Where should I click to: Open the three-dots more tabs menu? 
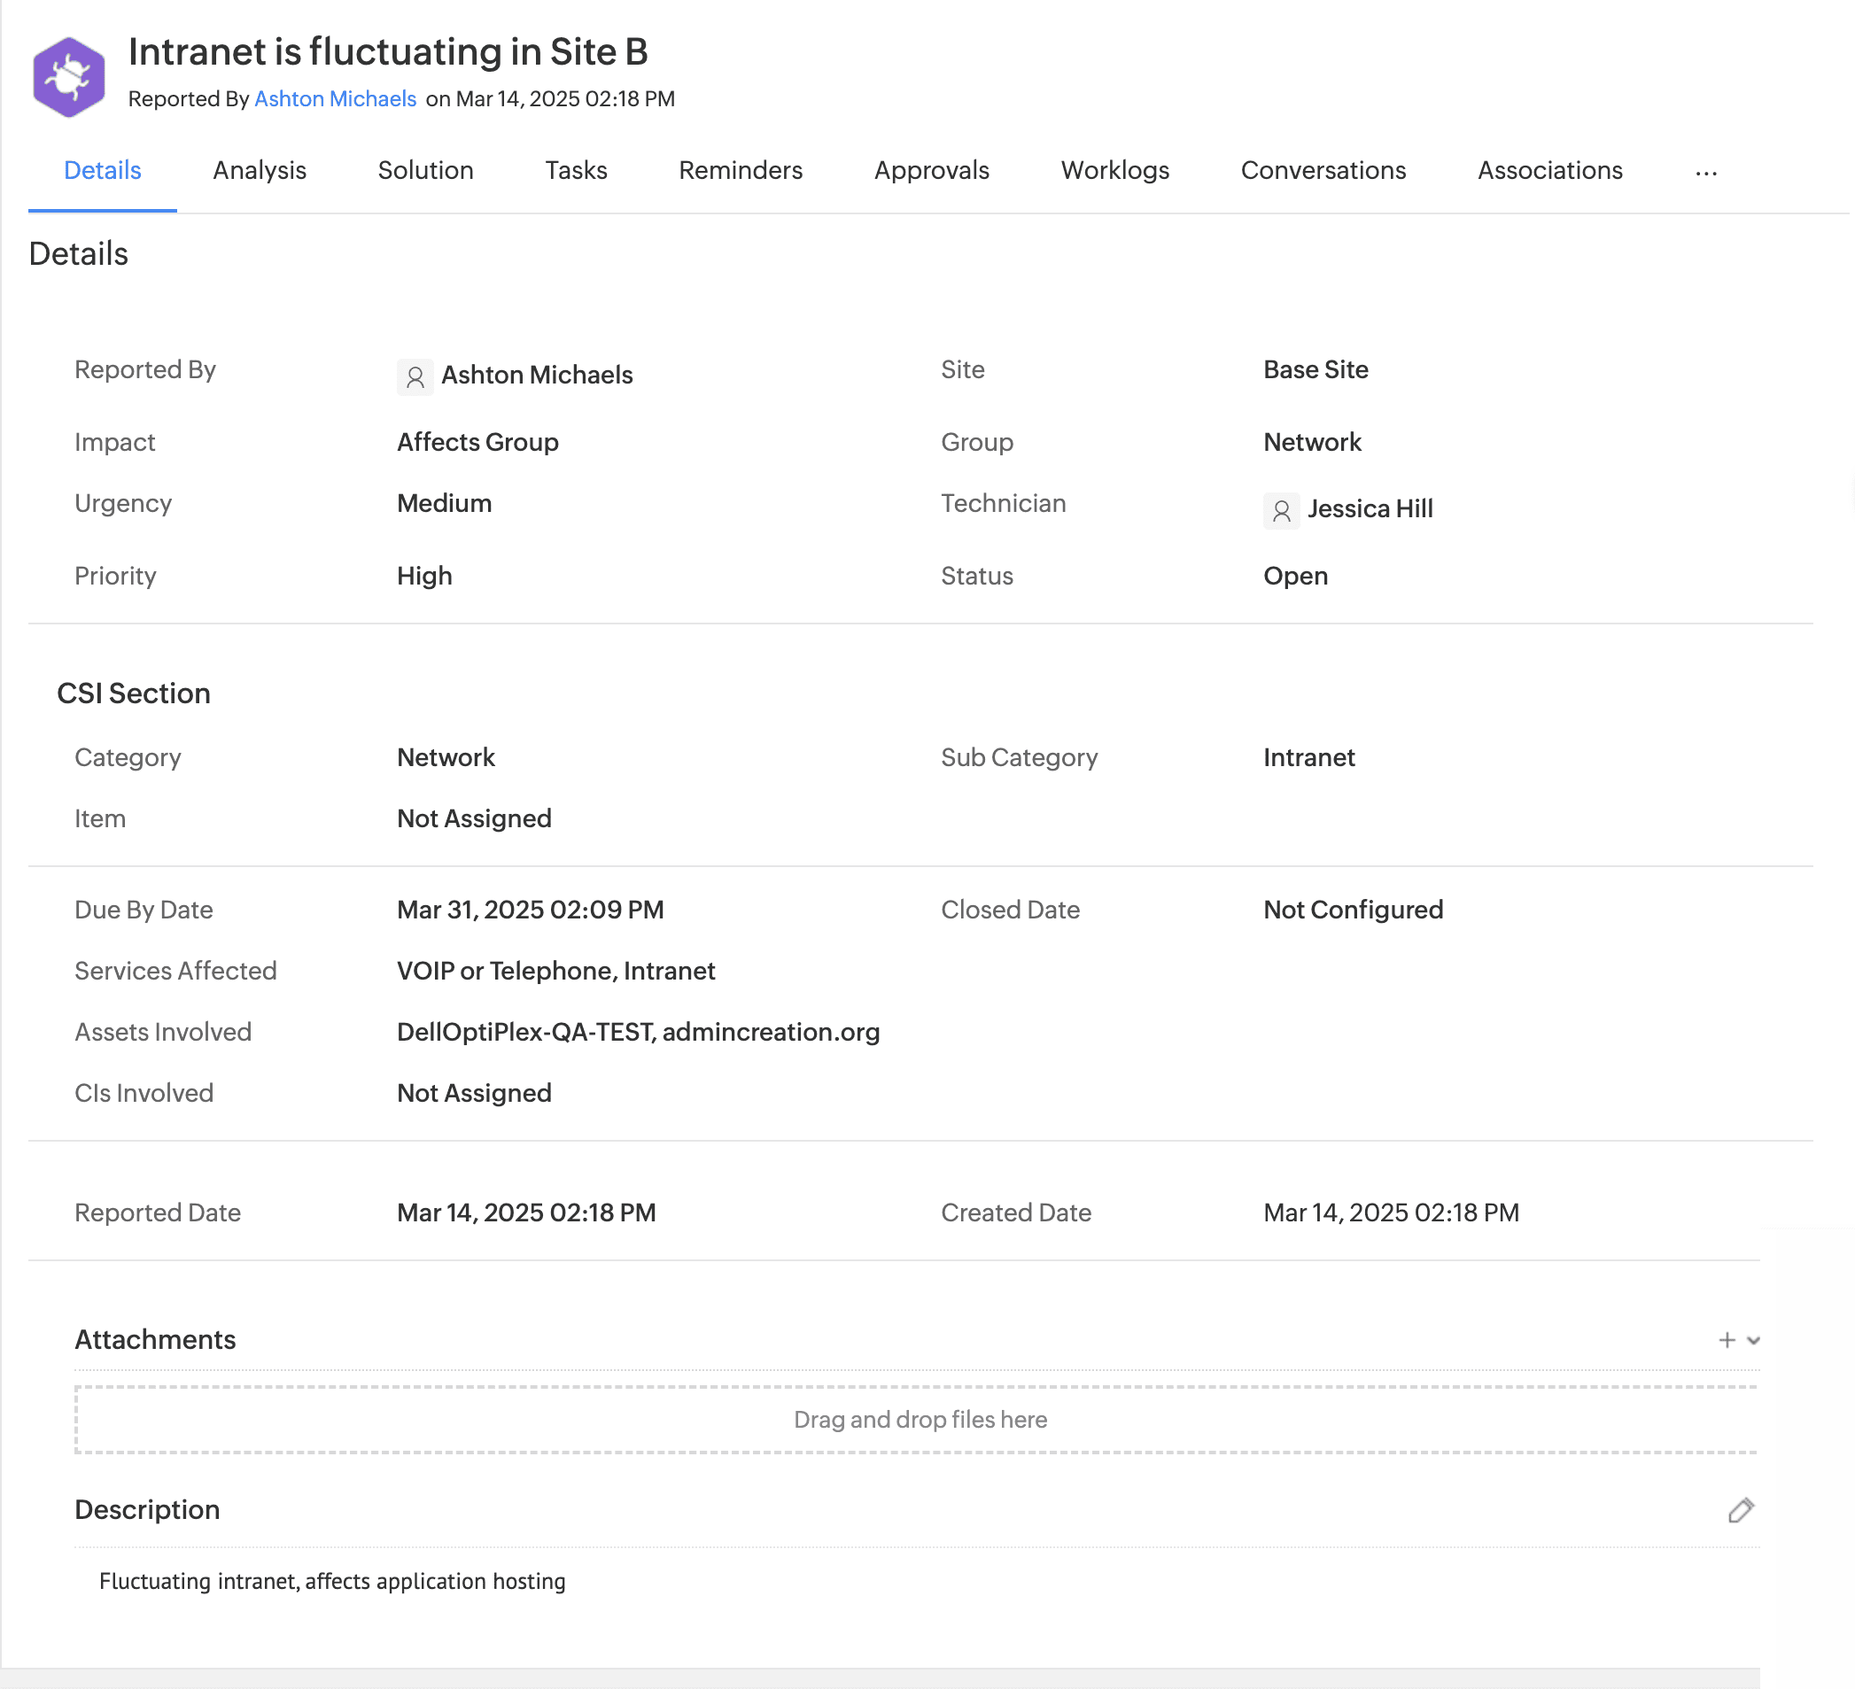coord(1706,172)
